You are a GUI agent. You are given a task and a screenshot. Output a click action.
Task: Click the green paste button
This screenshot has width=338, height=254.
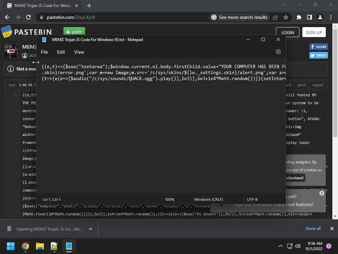pos(74,31)
